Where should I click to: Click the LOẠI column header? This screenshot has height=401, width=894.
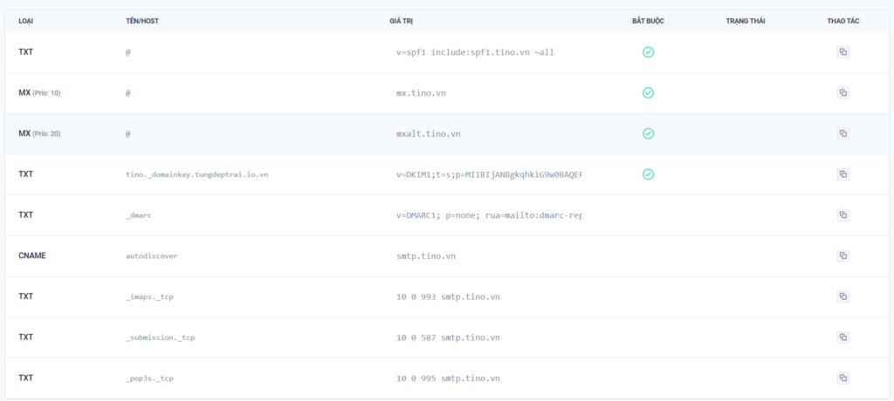[x=25, y=20]
